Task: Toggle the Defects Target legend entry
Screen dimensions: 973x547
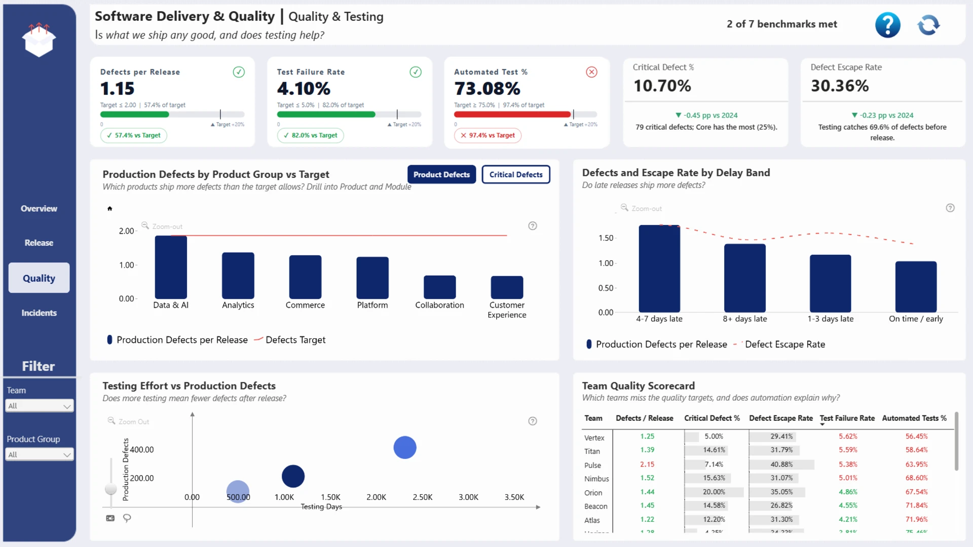Action: coord(289,340)
